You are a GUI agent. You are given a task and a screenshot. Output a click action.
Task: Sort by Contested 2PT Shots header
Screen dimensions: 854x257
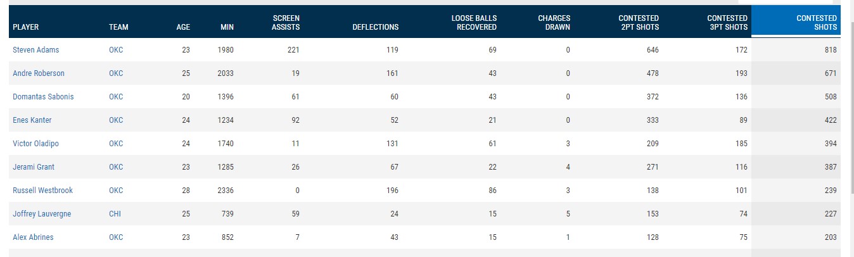pyautogui.click(x=638, y=23)
